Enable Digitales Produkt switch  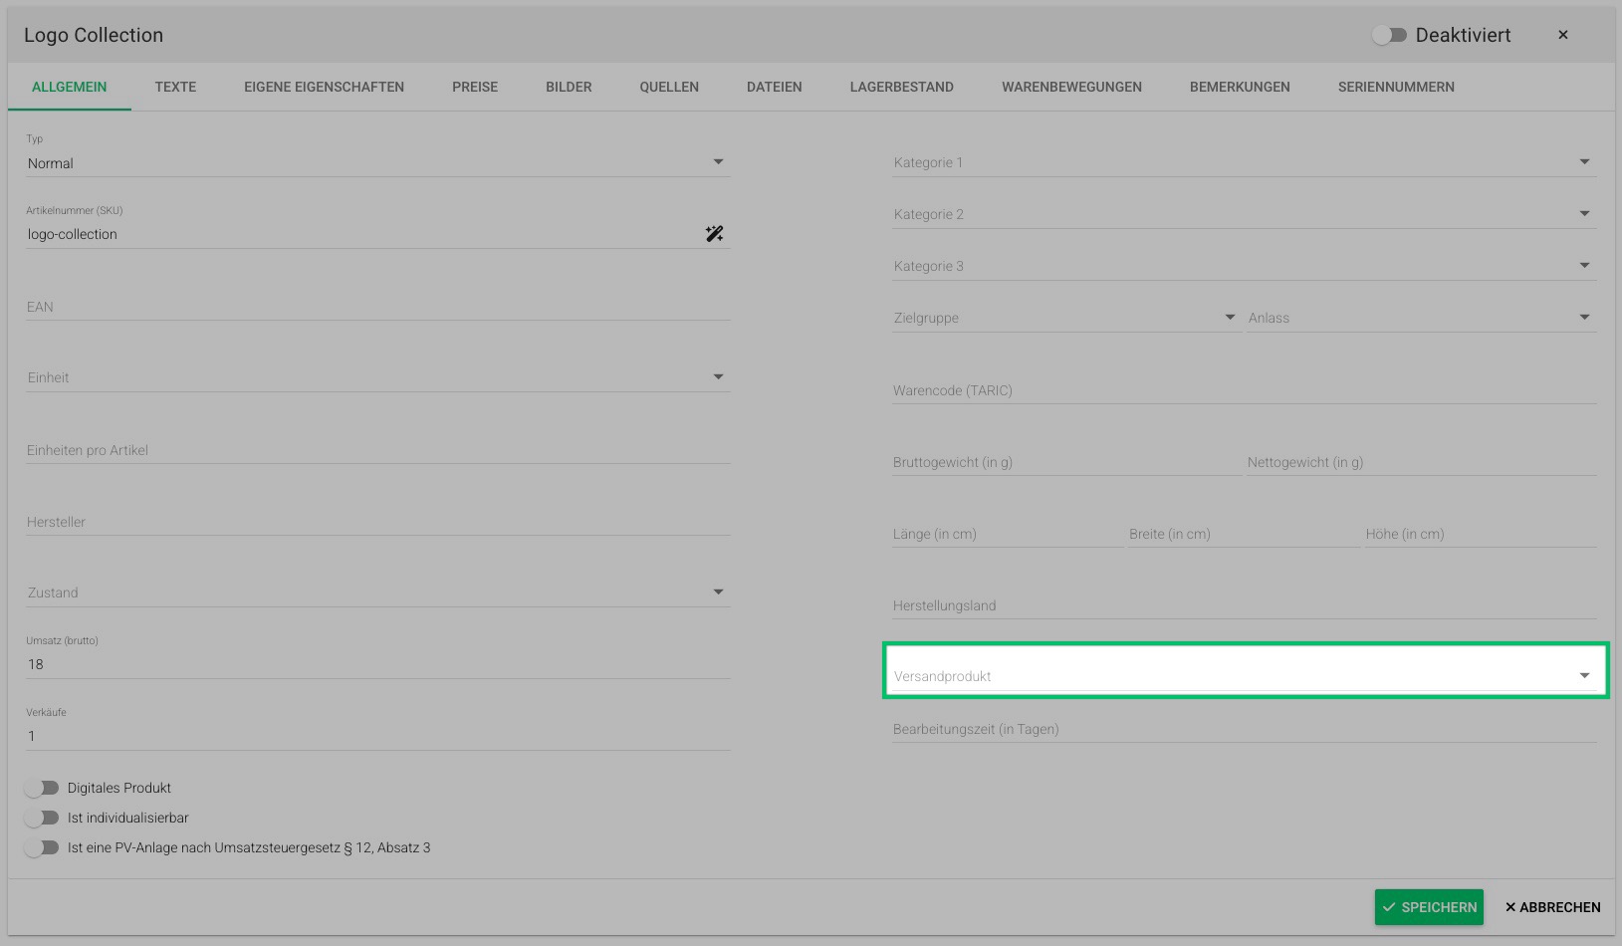pos(42,788)
